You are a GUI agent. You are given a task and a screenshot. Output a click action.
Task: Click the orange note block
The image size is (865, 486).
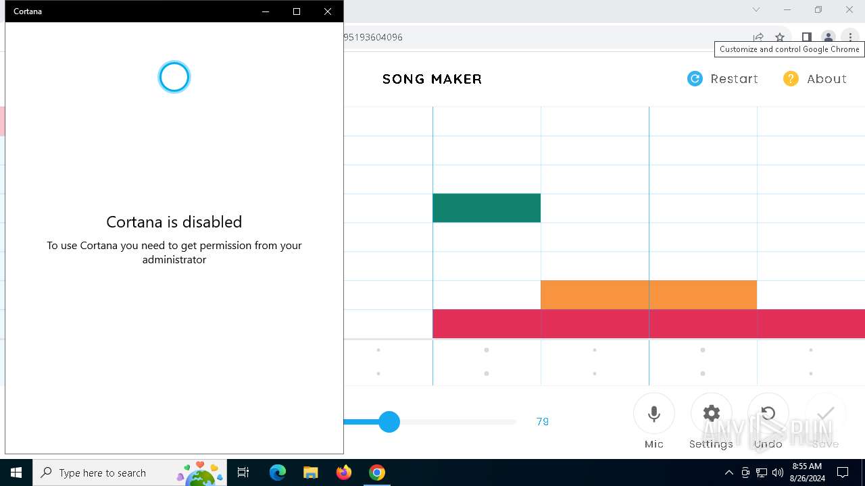click(x=649, y=295)
